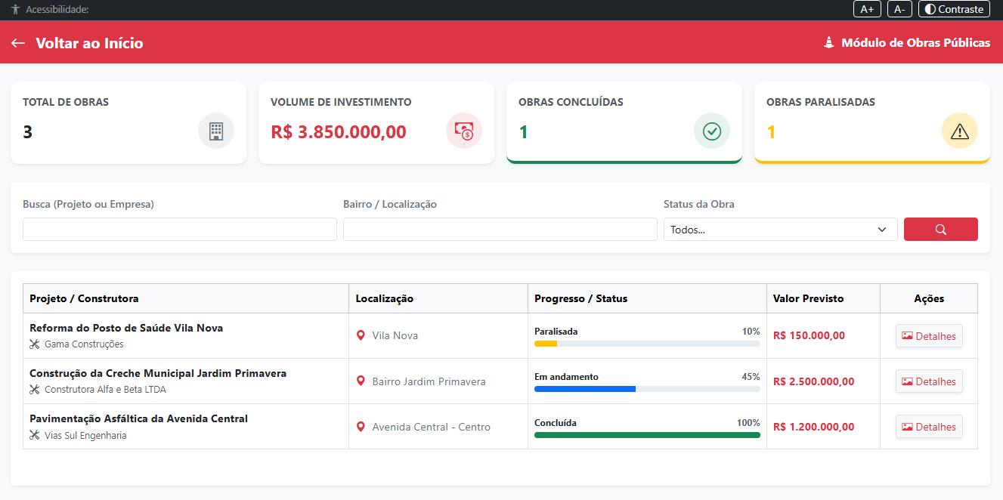This screenshot has width=1003, height=500.
Task: Click the Em andamento 45% progress bar
Action: coord(647,389)
